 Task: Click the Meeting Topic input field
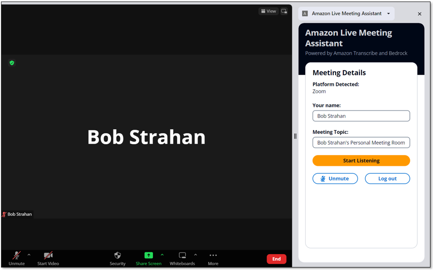pyautogui.click(x=361, y=143)
